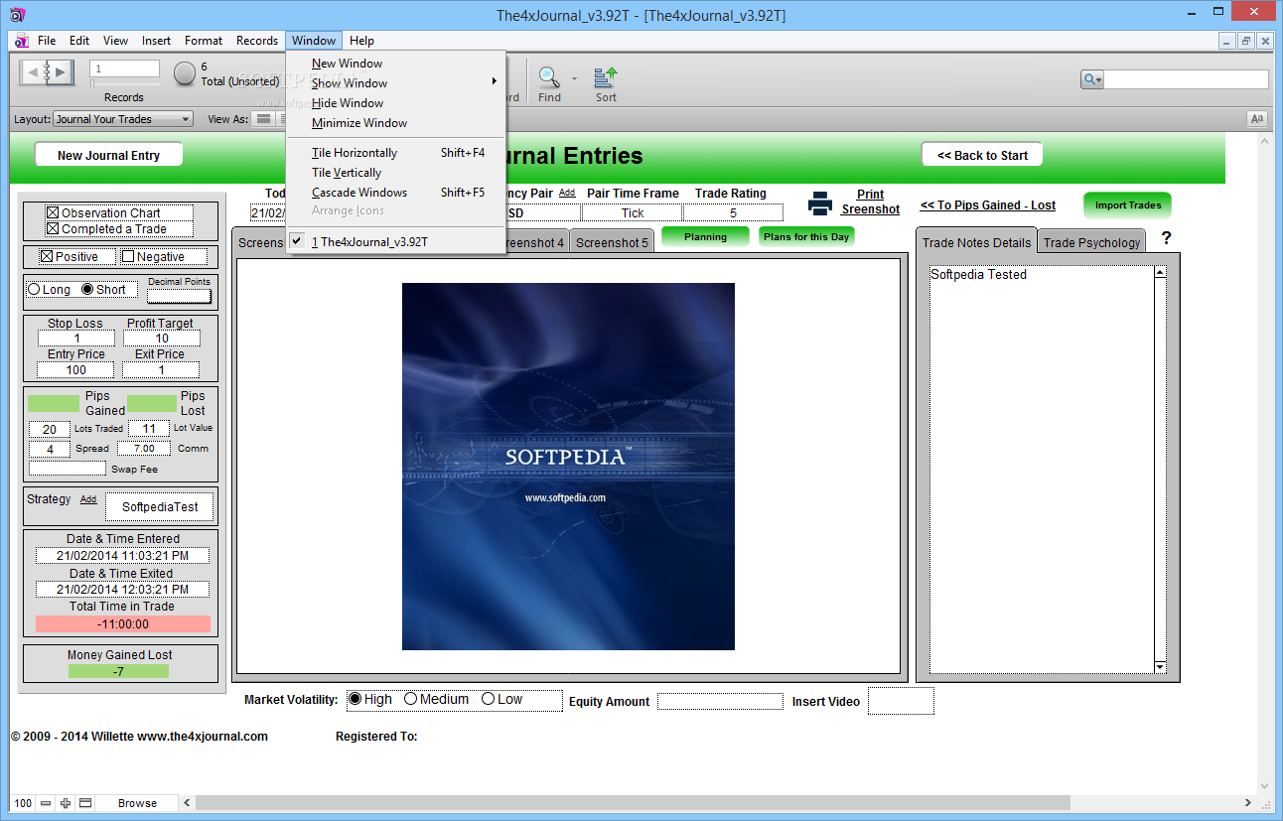Click New Journal Entry button
Screen dimensions: 1283x821
tap(109, 155)
